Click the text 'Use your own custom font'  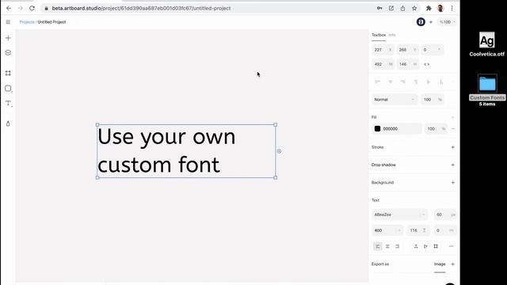click(x=166, y=150)
